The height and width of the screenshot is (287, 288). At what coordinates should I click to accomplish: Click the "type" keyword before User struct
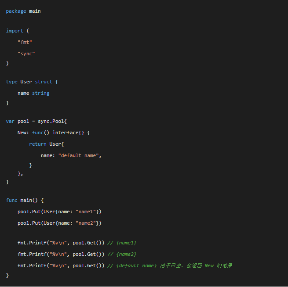click(11, 82)
